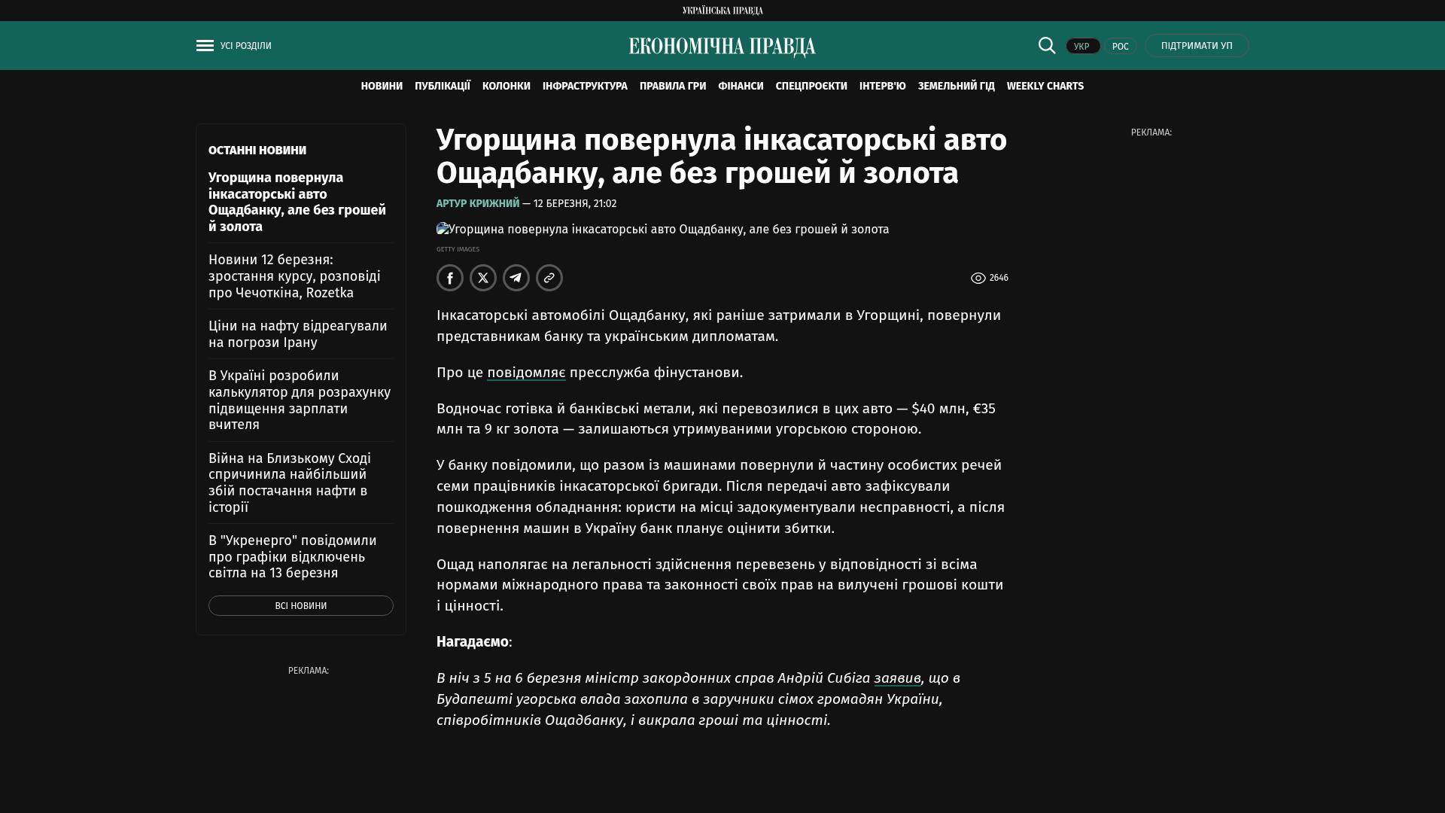Screen dimensions: 1445x813
Task: Open the повідомляє link in article
Action: (x=526, y=373)
